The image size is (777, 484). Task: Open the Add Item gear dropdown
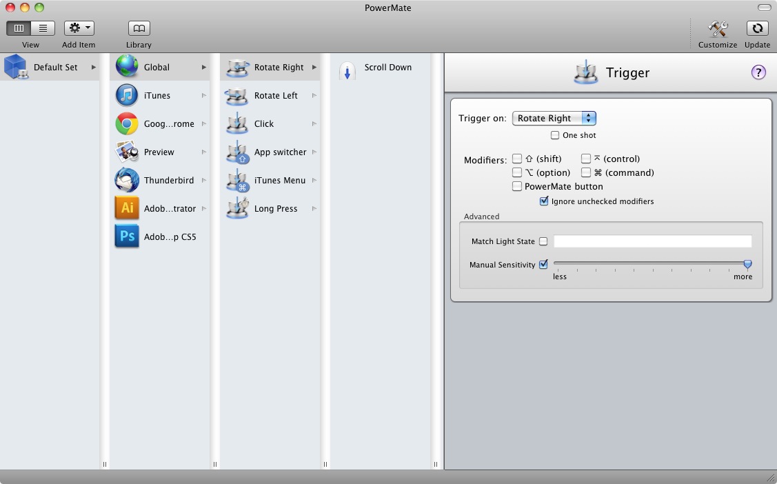(79, 28)
